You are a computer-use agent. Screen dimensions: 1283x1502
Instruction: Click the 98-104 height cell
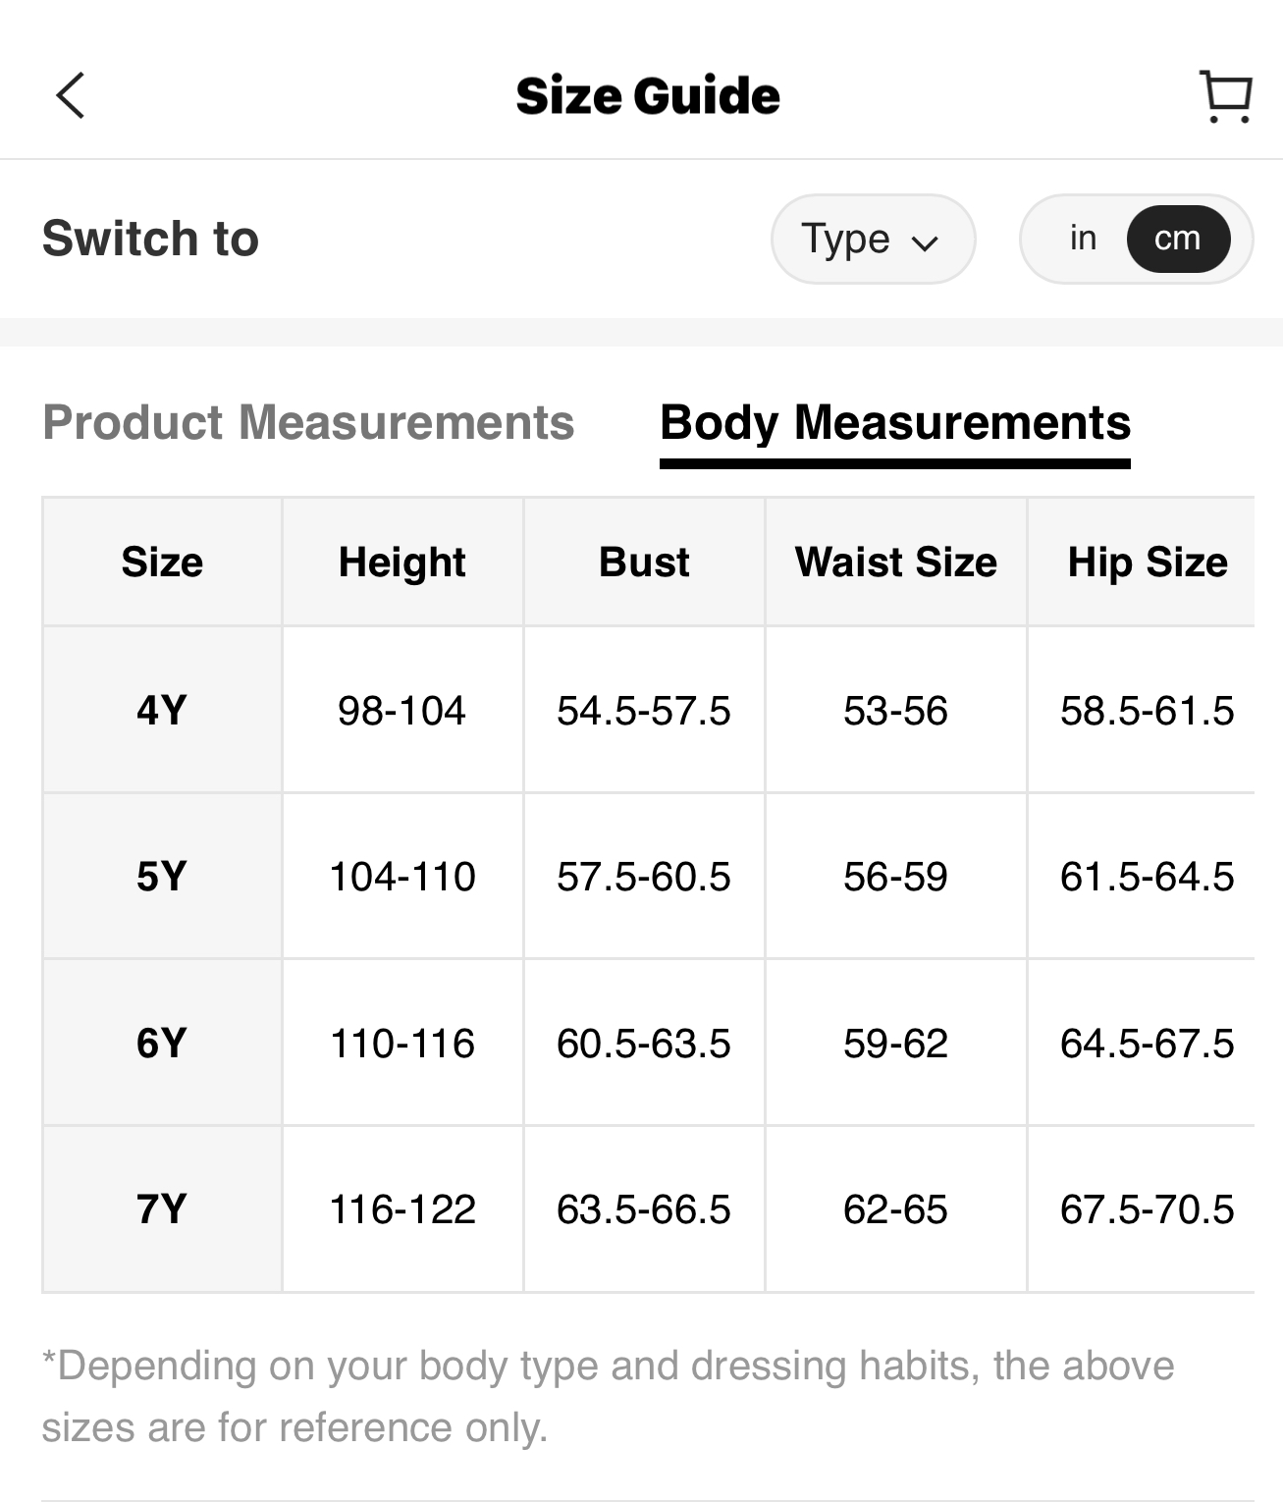pos(401,710)
